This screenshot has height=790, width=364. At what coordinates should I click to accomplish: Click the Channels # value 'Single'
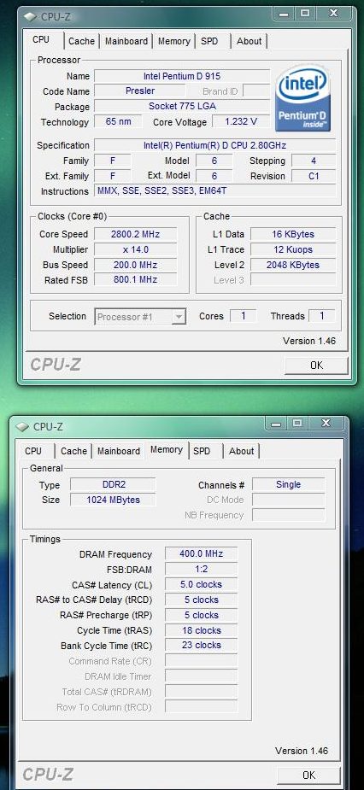click(288, 485)
